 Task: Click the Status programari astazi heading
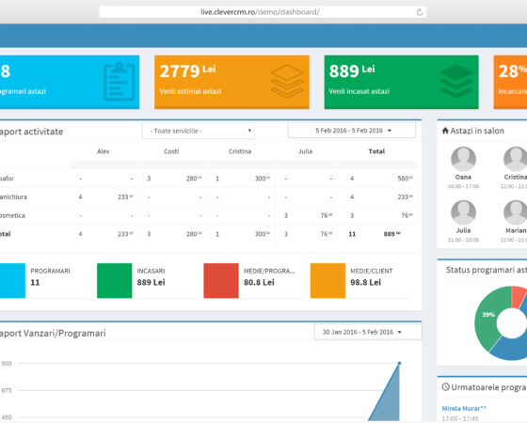[x=487, y=270]
